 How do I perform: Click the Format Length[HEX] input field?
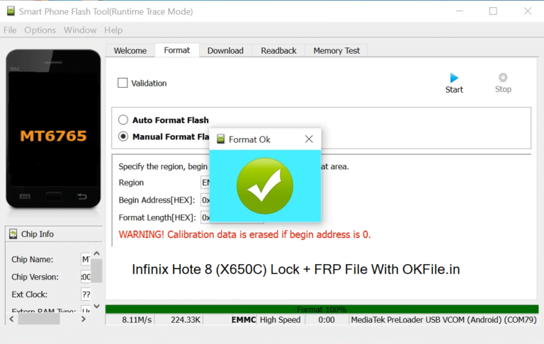point(205,217)
